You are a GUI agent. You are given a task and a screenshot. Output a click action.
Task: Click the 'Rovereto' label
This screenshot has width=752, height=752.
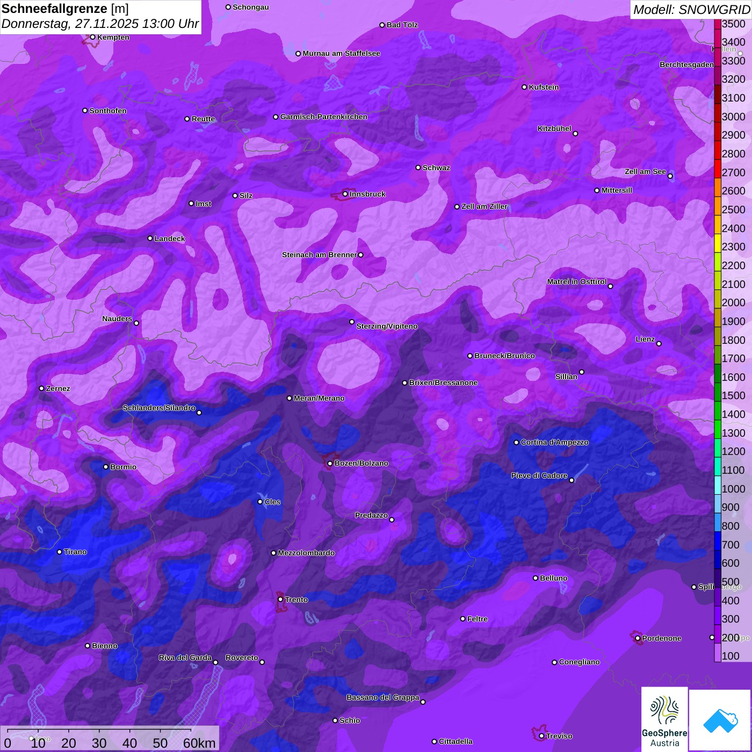click(242, 657)
